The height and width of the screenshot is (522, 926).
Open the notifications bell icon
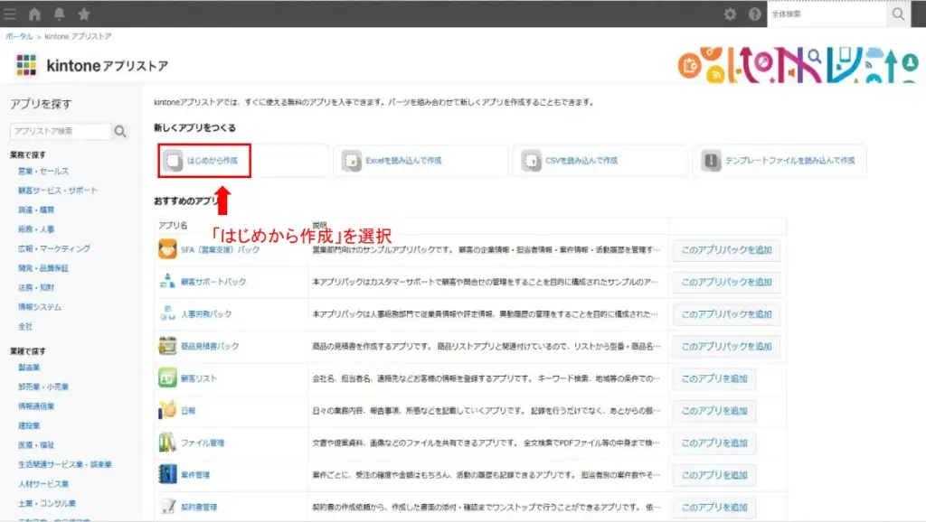coord(60,14)
